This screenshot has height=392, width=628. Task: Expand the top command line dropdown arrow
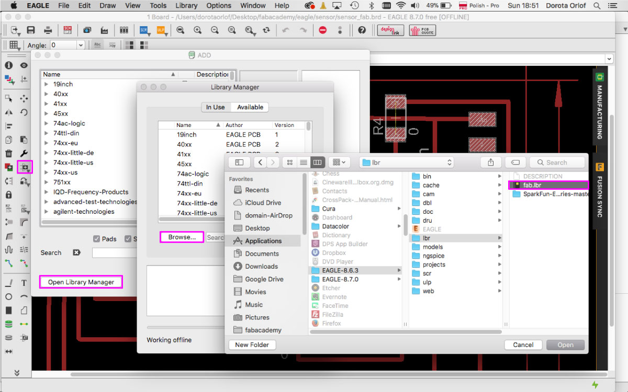tap(608, 59)
